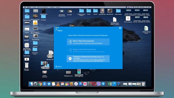Click the iPhone X device label in ReiBoot
The width and height of the screenshot is (174, 98).
[58, 66]
